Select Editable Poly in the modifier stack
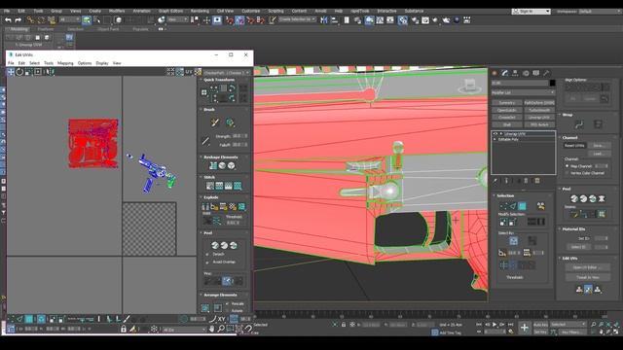The width and height of the screenshot is (623, 350). pos(508,140)
